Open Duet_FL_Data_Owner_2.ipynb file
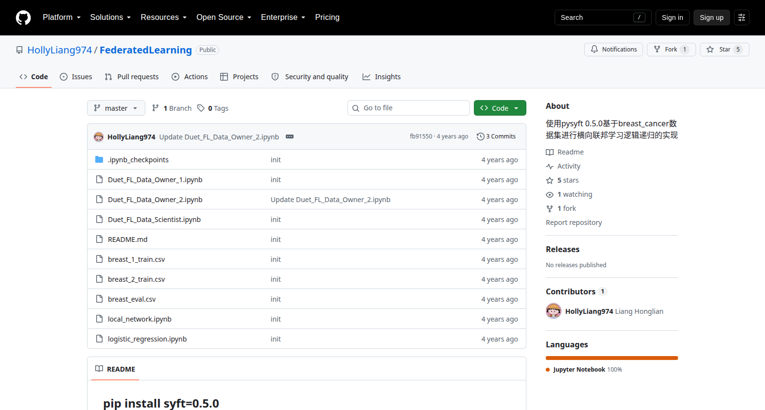 pos(155,200)
